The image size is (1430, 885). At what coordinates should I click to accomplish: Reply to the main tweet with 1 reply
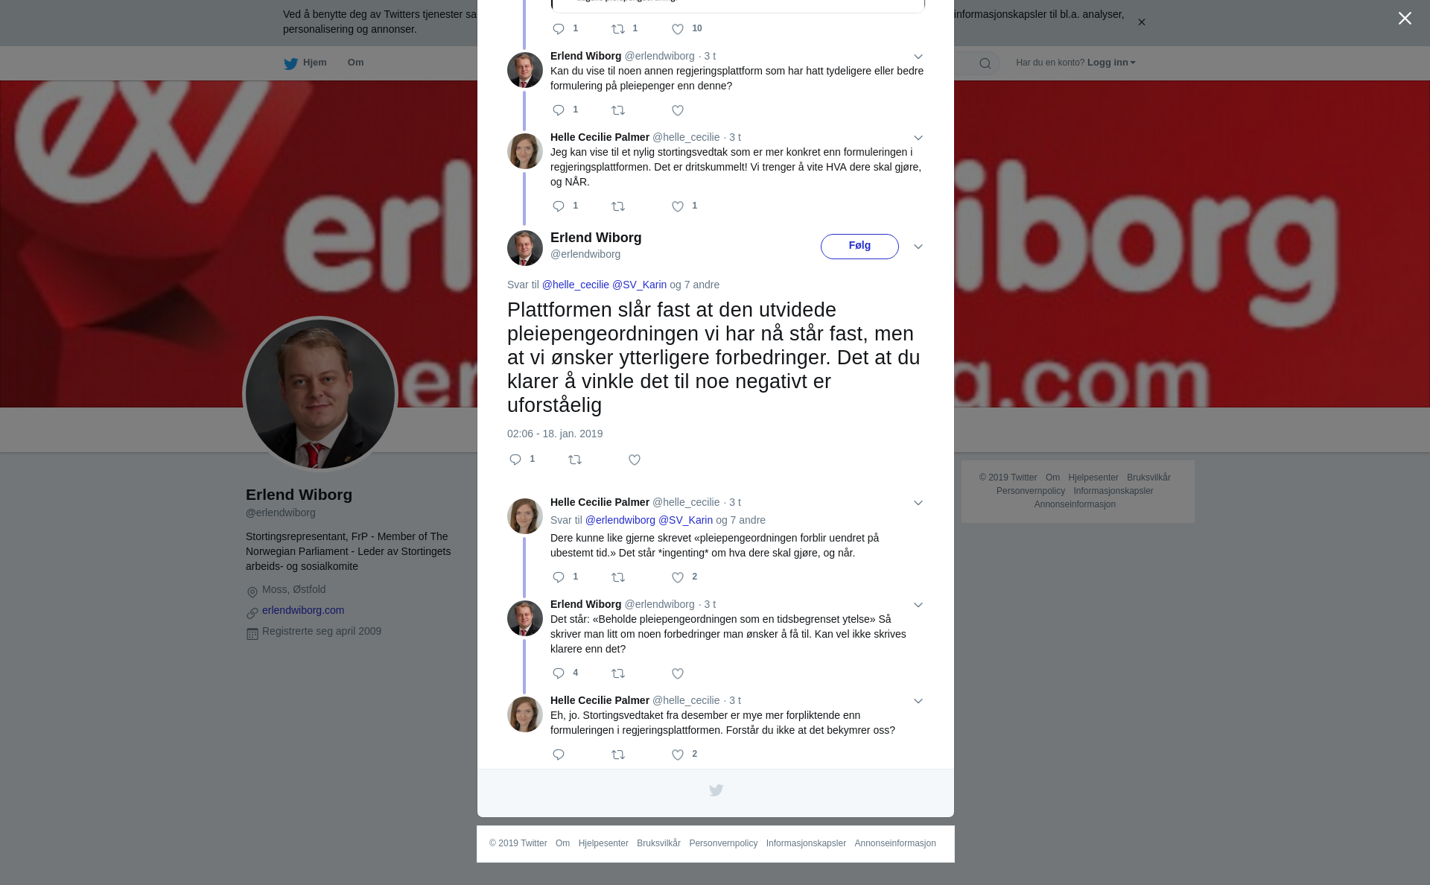pos(521,460)
